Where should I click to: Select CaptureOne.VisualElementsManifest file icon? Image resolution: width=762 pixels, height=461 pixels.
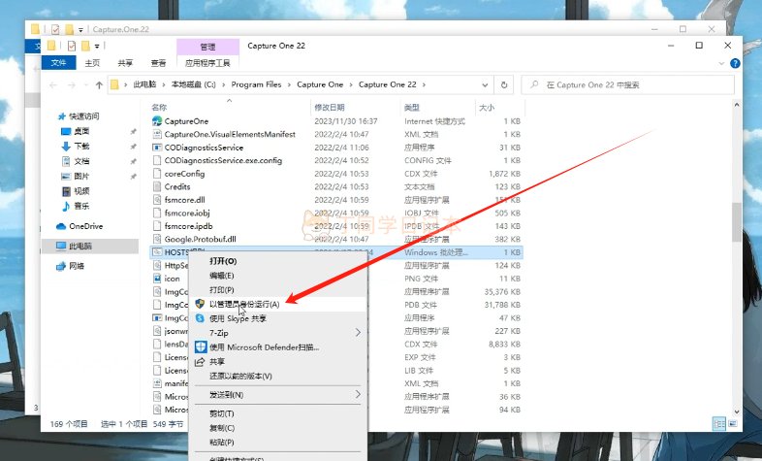pos(157,134)
